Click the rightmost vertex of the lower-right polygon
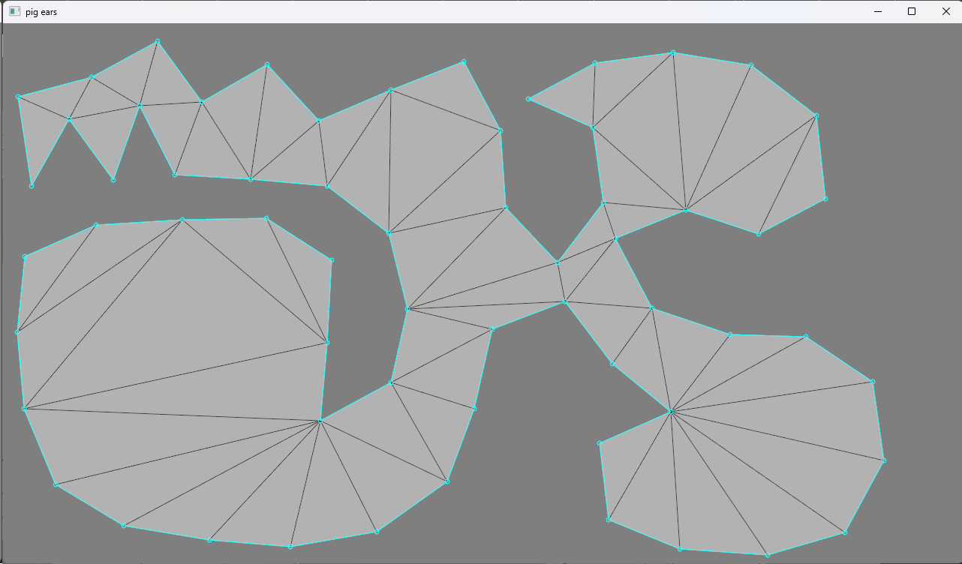This screenshot has height=564, width=962. pyautogui.click(x=884, y=460)
